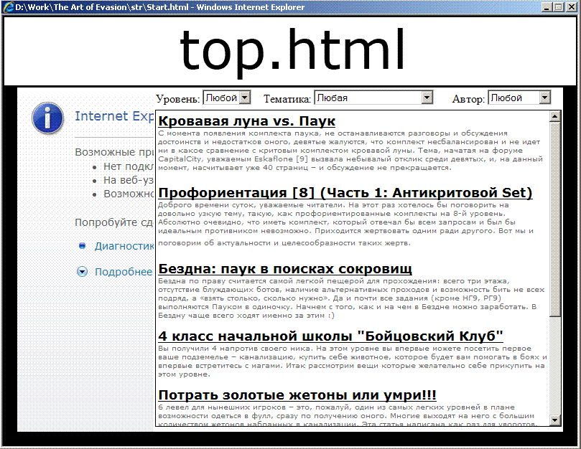
Task: Maximize the Internet Explorer window
Action: (x=559, y=7)
